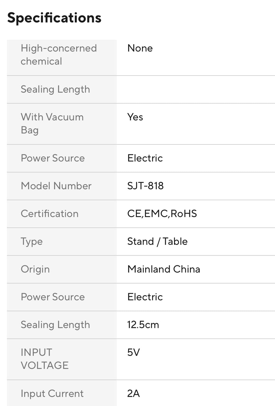This screenshot has width=275, height=406.
Task: Select the Model Number label
Action: [56, 186]
